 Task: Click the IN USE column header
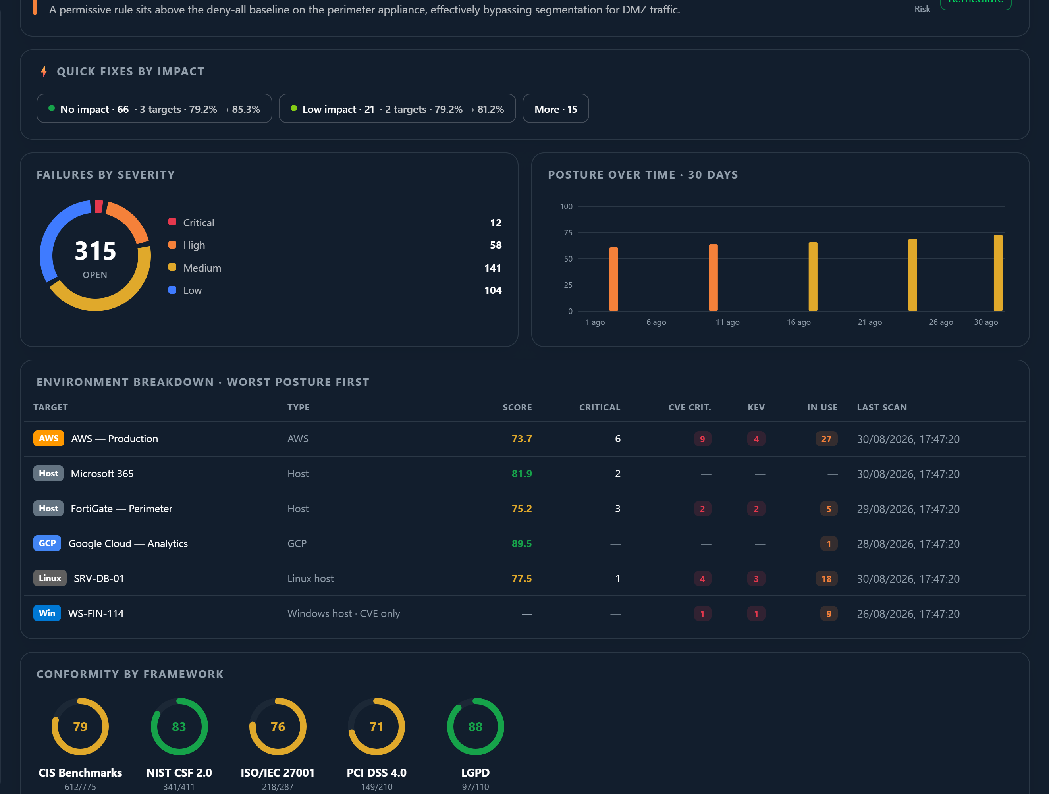(x=822, y=407)
